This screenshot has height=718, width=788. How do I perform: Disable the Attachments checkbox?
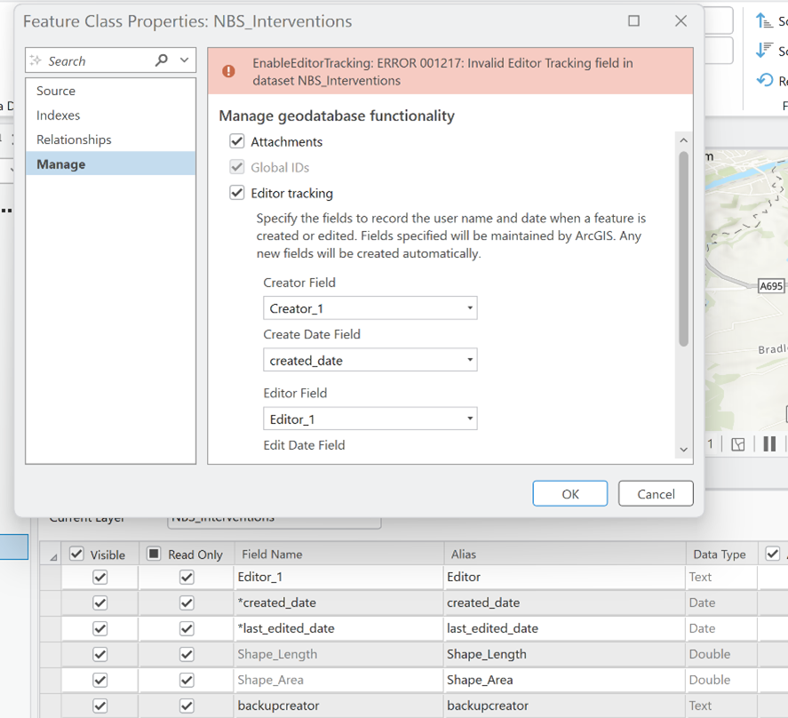pos(237,140)
